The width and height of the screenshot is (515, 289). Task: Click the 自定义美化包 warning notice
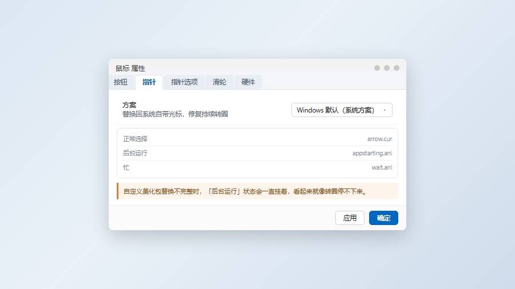257,191
